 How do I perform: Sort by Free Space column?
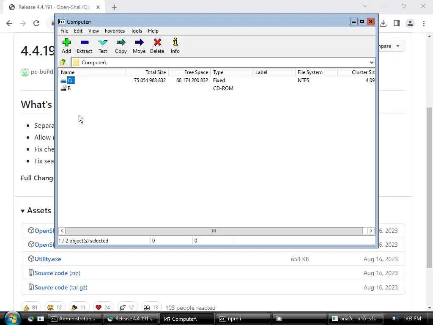(x=189, y=72)
